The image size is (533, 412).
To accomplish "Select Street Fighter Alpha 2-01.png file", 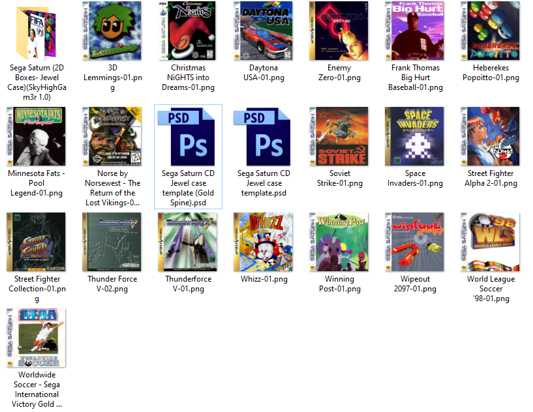I will pos(491,137).
